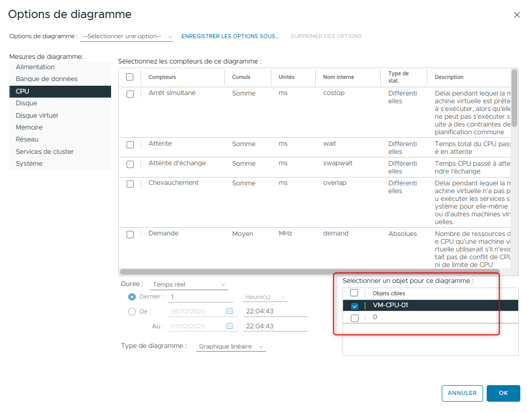This screenshot has height=412, width=527.
Task: Open the Durée Temps réel dropdown
Action: (189, 284)
